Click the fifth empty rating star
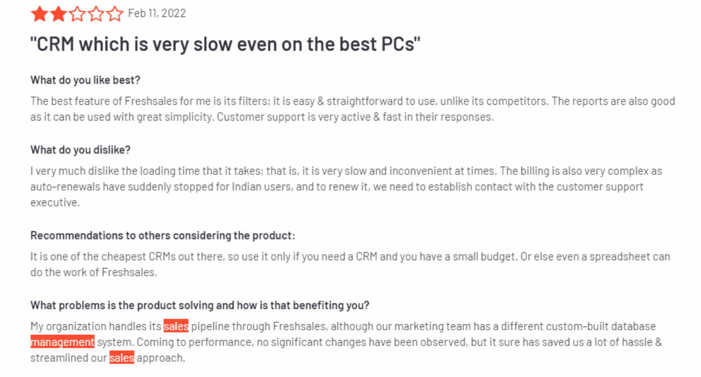 click(115, 14)
